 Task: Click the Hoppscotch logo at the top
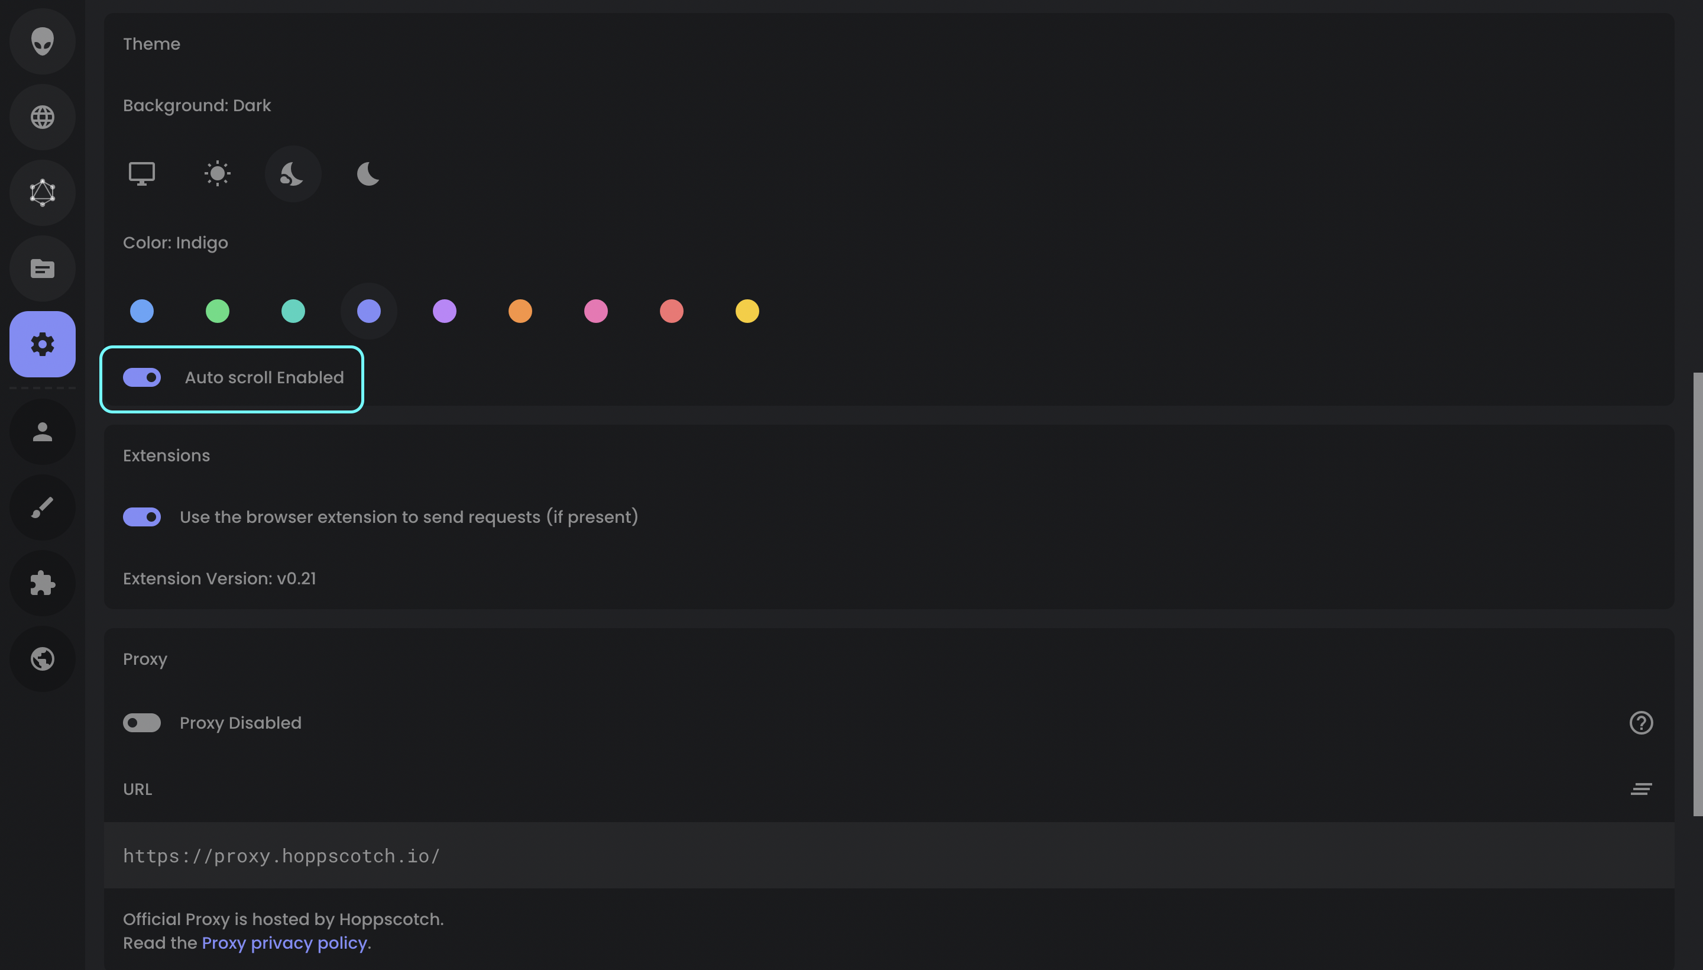point(43,42)
